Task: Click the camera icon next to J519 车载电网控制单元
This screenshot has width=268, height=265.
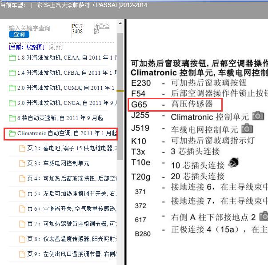Action: 247,128
